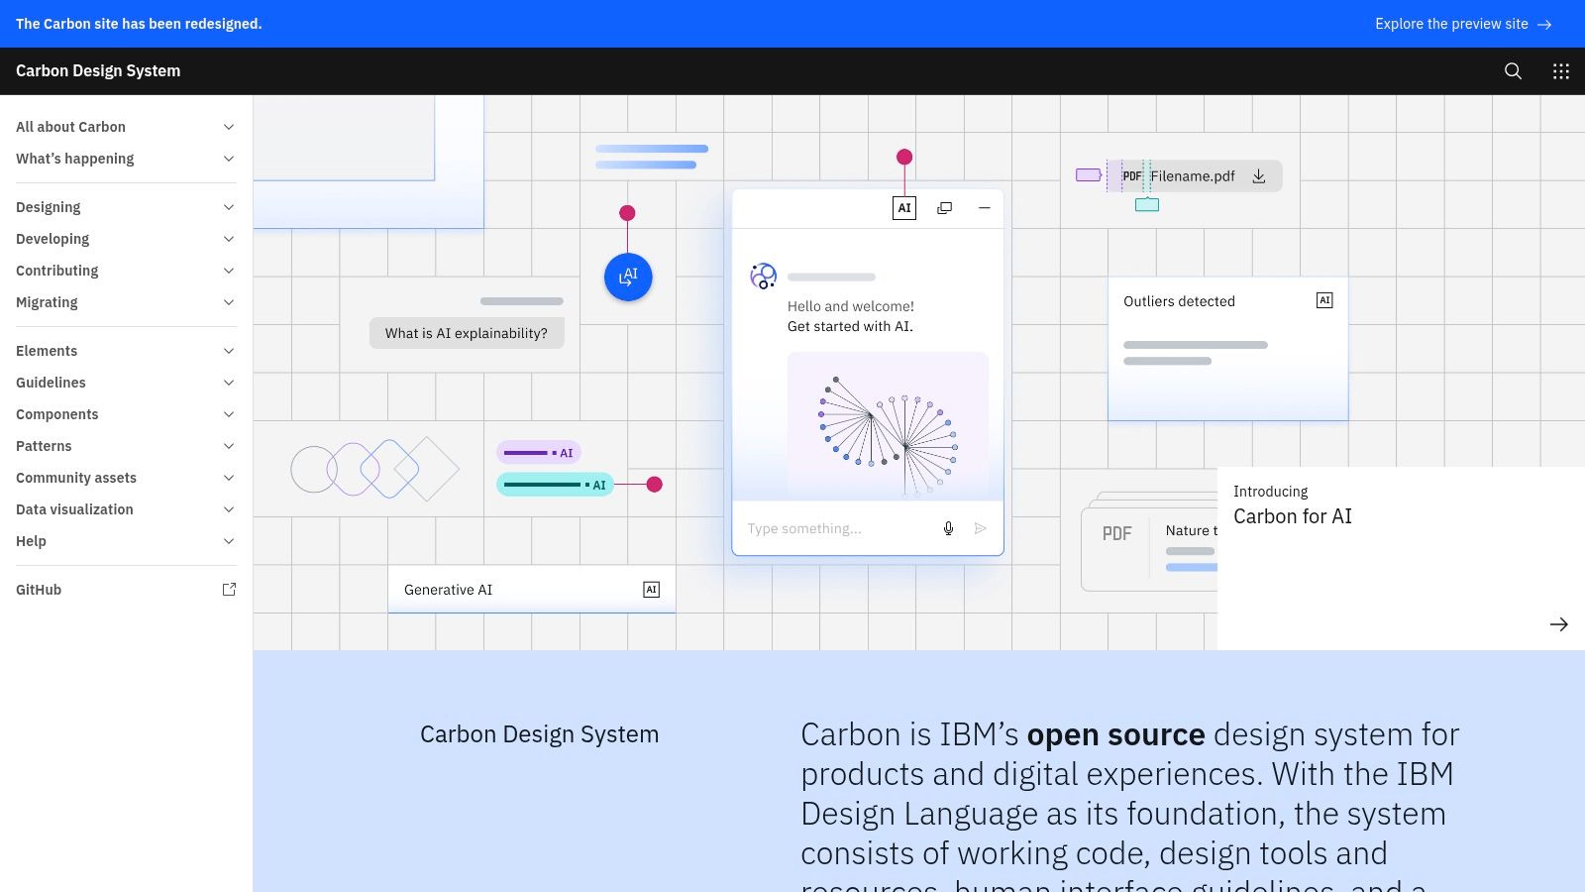
Task: Open the Patterns menu item
Action: 126,446
